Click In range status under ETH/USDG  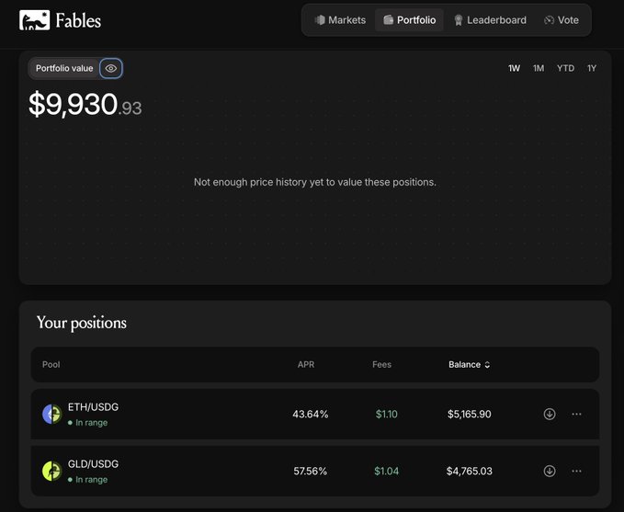point(87,423)
